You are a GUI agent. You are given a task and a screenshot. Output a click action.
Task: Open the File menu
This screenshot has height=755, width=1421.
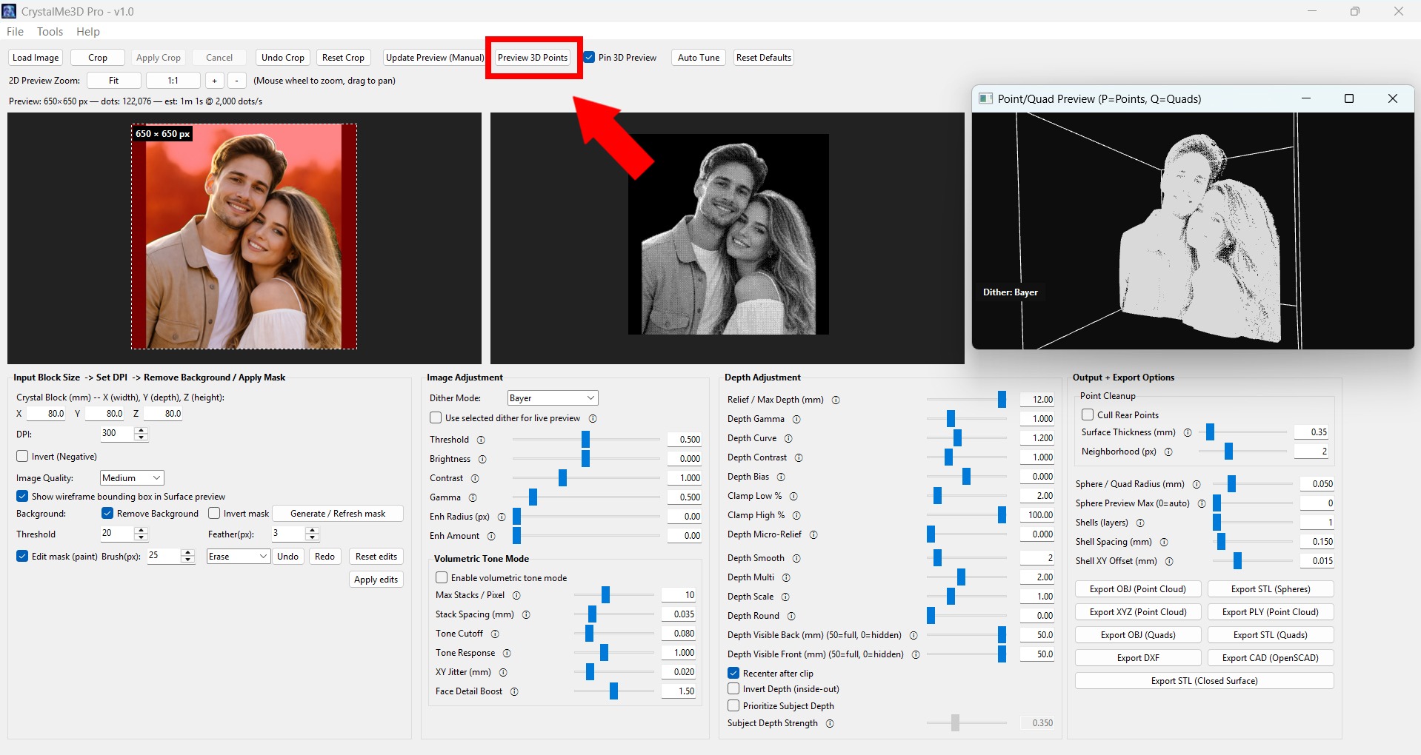[x=15, y=32]
